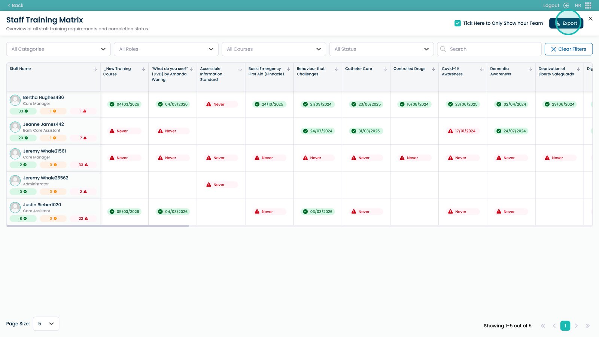Click Bertha Hughes486 avatar icon
The image size is (599, 337).
15,100
